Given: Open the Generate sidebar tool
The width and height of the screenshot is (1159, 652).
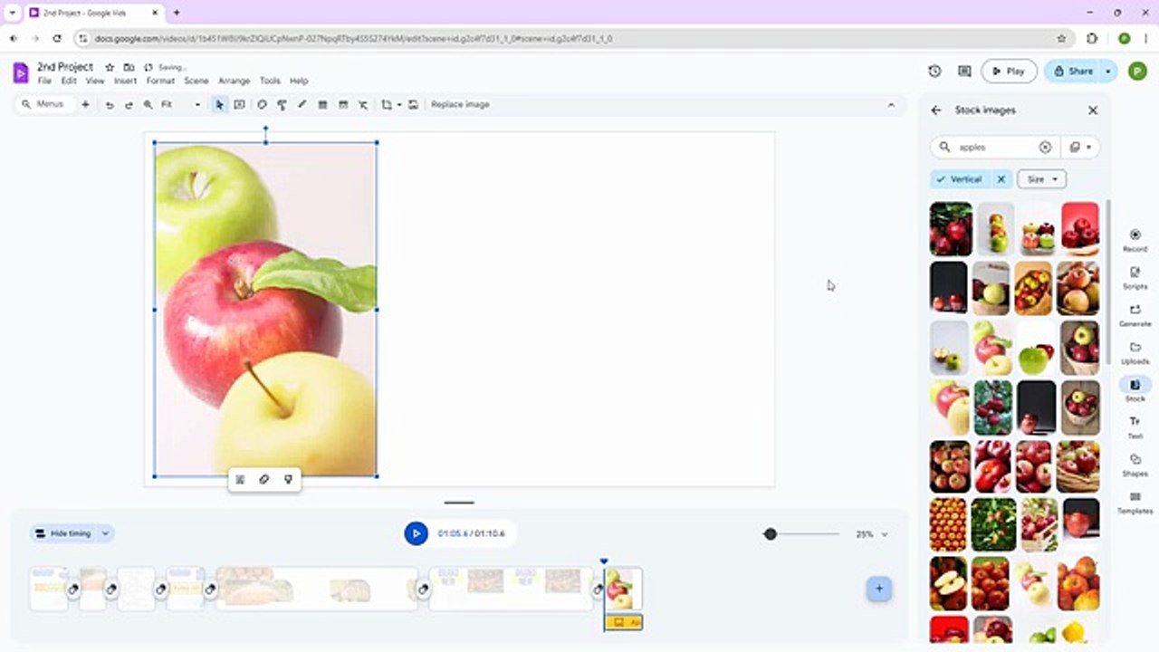Looking at the screenshot, I should click(x=1135, y=314).
